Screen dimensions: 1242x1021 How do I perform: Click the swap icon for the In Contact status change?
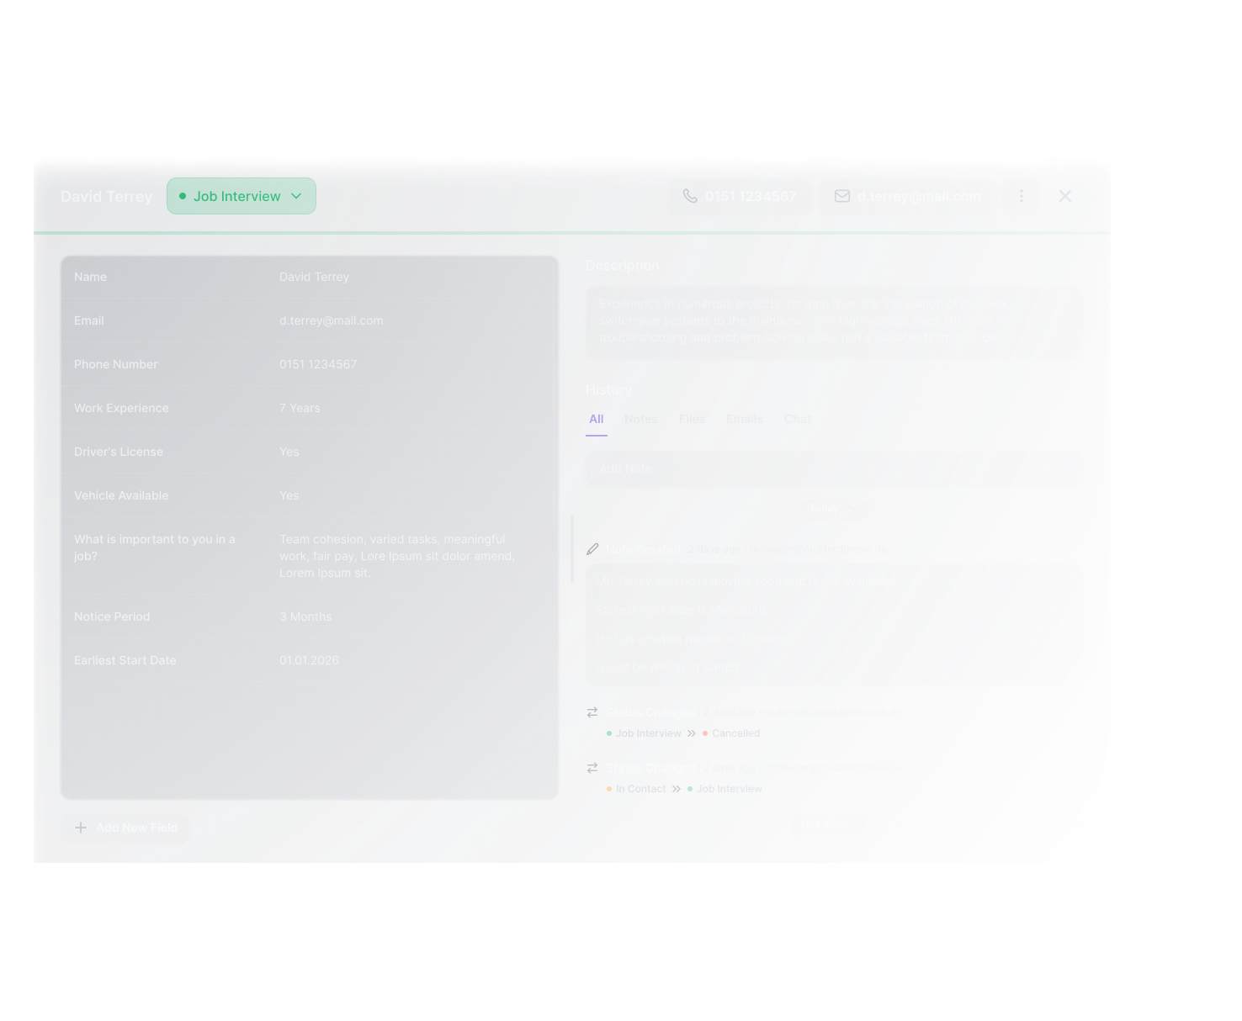pyautogui.click(x=592, y=768)
